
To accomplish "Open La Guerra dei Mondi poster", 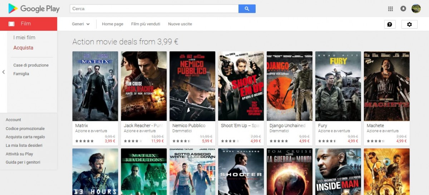I will [x=290, y=172].
